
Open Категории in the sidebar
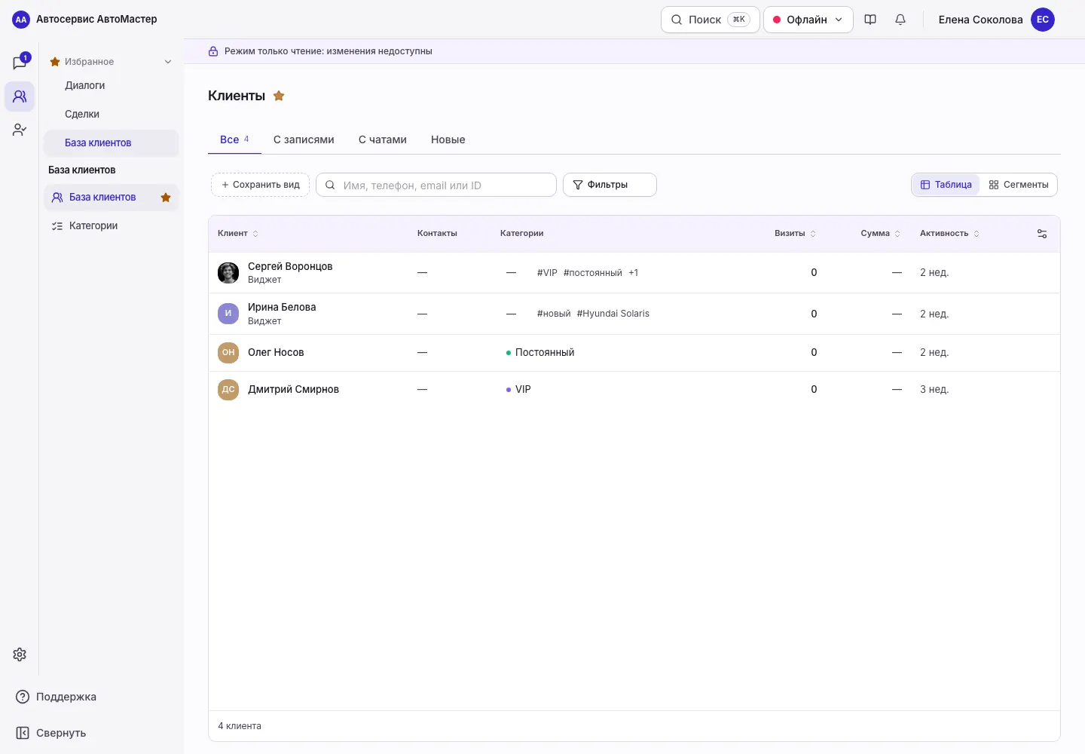pyautogui.click(x=93, y=226)
